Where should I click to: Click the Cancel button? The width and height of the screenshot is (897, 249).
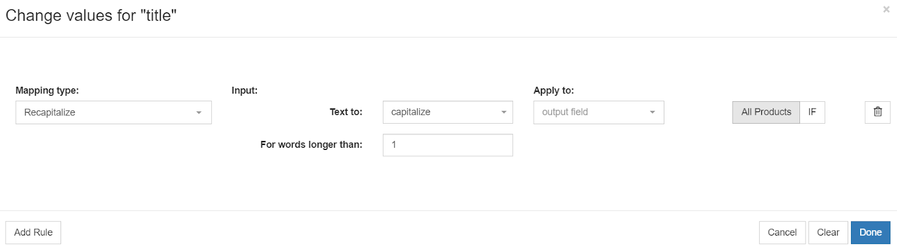[x=782, y=232]
